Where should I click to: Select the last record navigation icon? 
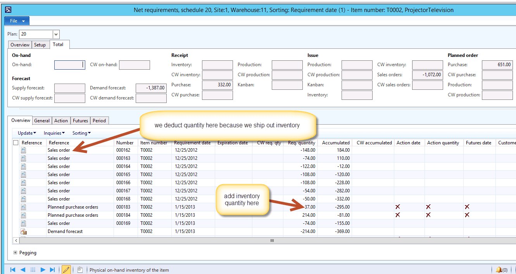pyautogui.click(x=52, y=270)
